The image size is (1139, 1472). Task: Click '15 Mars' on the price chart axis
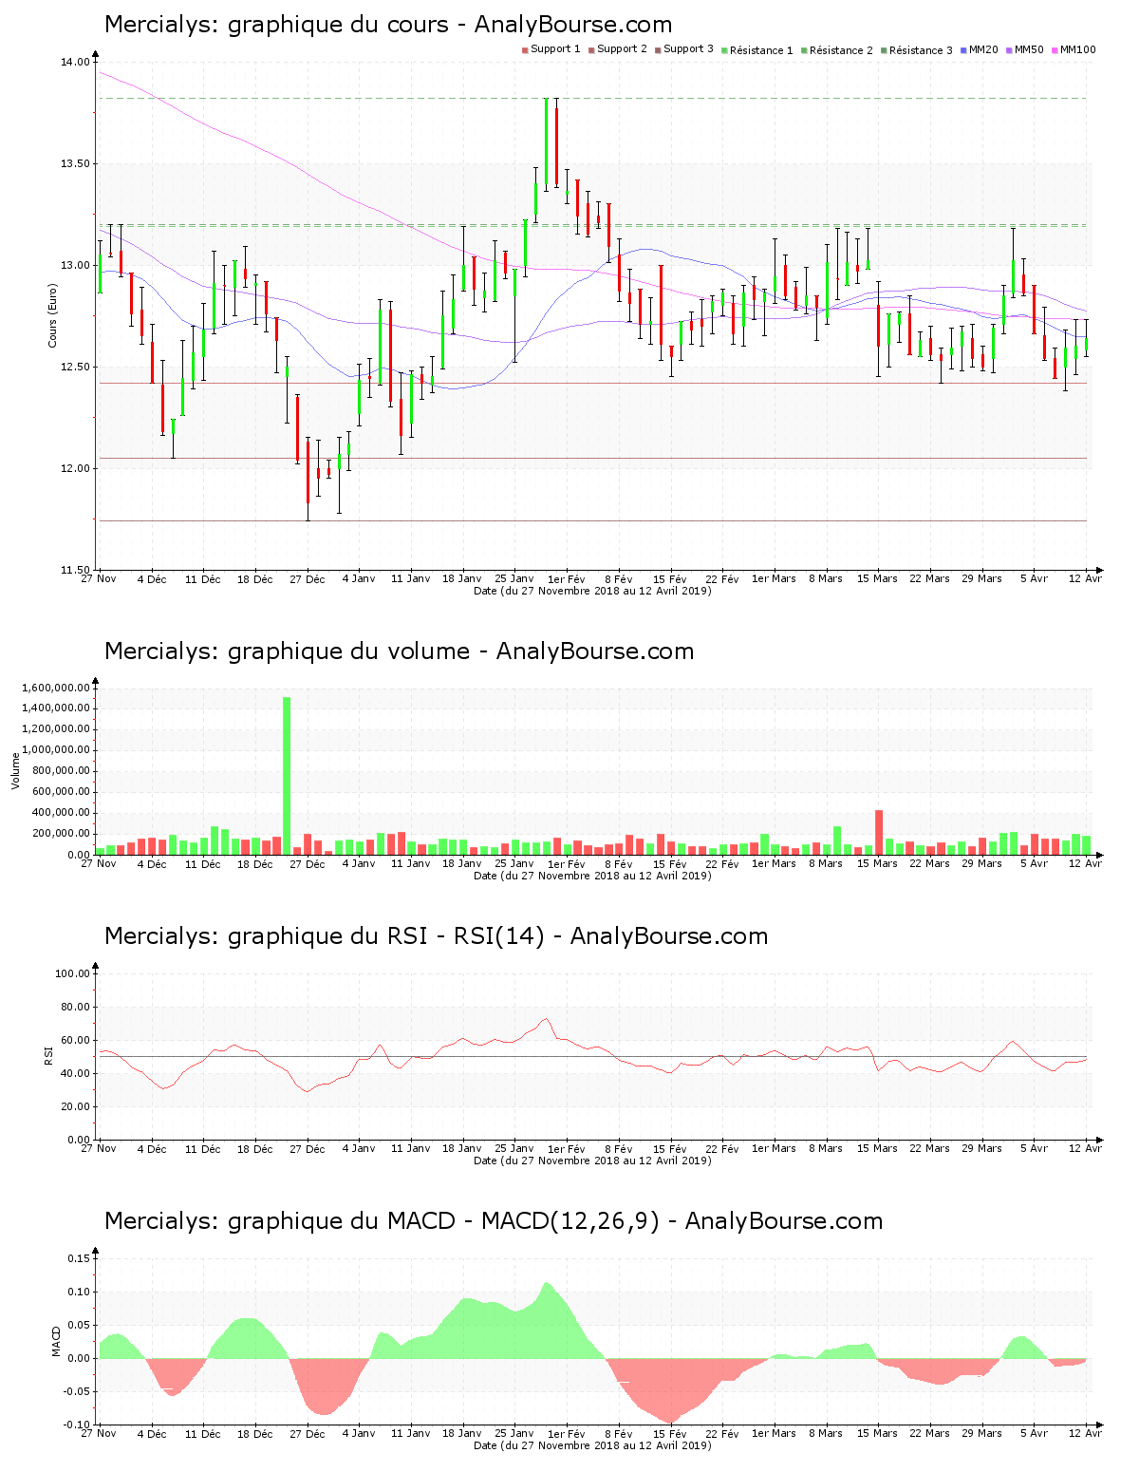click(877, 579)
